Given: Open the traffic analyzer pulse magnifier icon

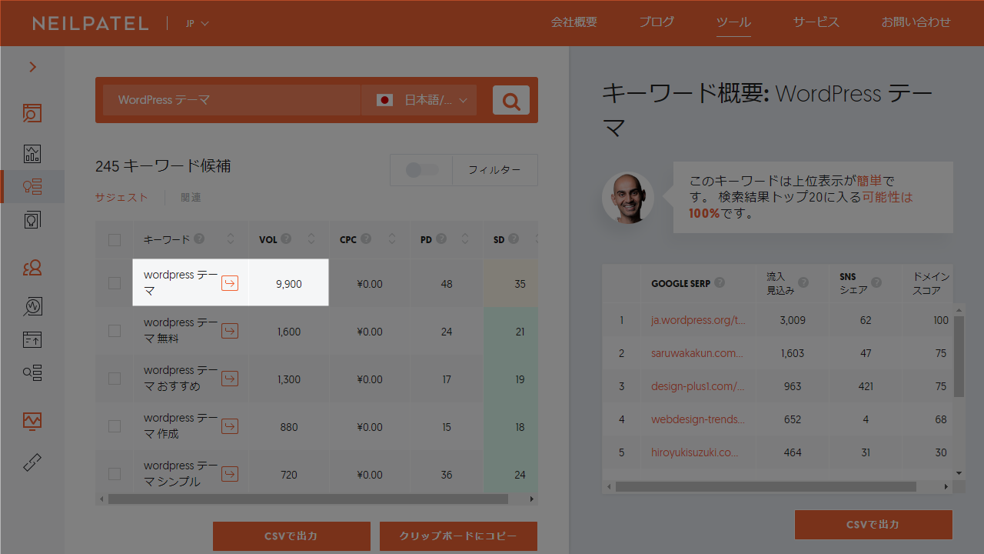Looking at the screenshot, I should pos(32,306).
